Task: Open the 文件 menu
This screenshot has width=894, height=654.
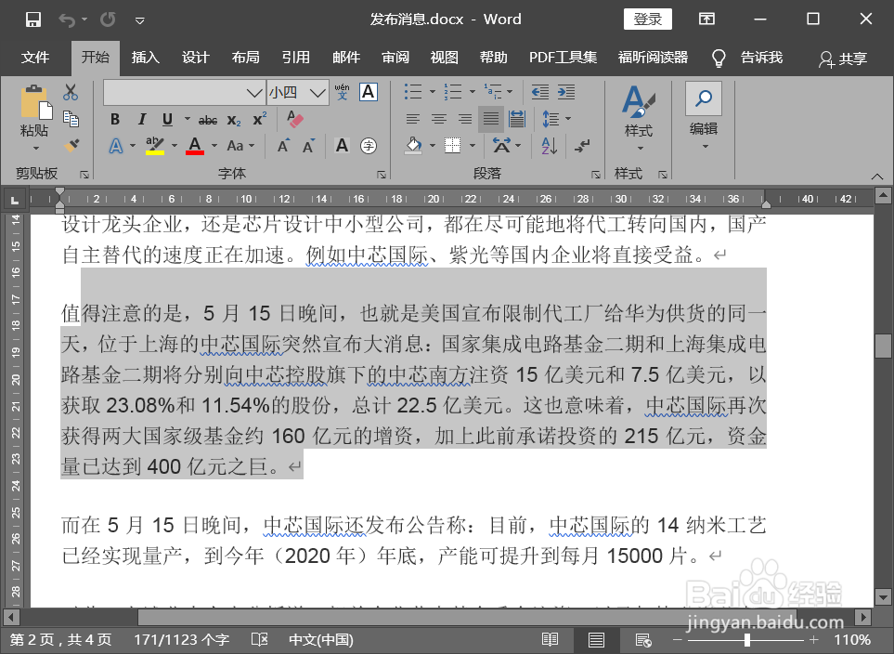Action: (x=35, y=58)
